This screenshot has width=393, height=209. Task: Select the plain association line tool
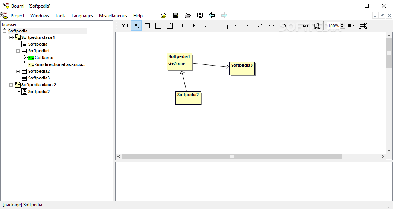coord(215,26)
